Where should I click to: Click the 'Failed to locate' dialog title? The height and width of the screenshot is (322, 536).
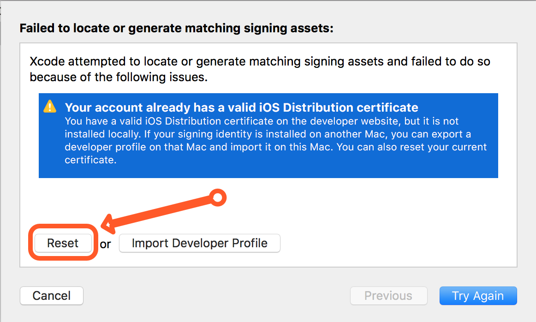(176, 29)
